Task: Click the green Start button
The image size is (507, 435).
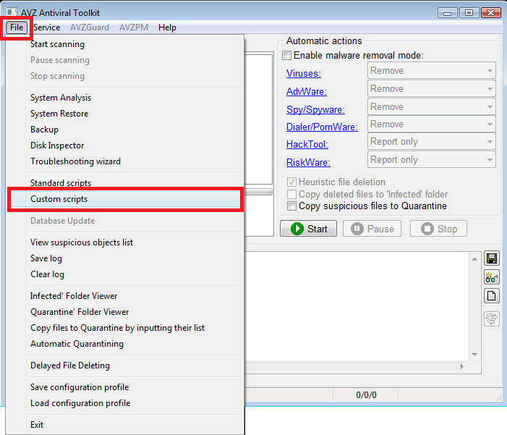Action: [x=308, y=229]
